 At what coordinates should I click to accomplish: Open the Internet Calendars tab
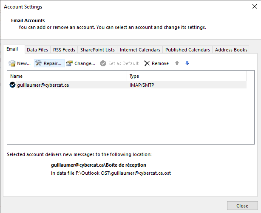(x=140, y=50)
